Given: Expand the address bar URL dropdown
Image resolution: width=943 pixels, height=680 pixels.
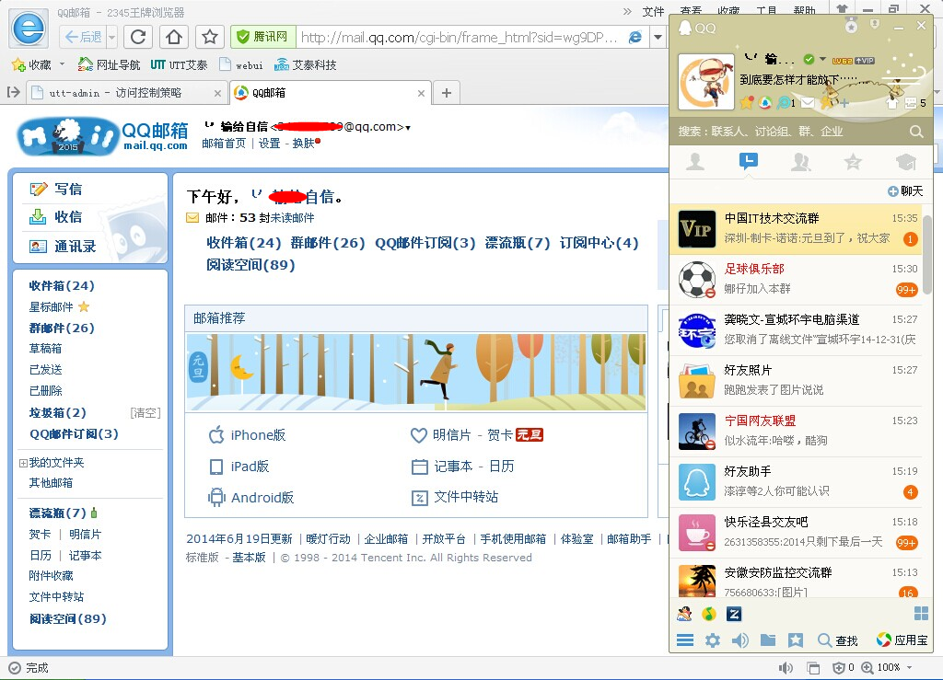Looking at the screenshot, I should click(x=658, y=37).
